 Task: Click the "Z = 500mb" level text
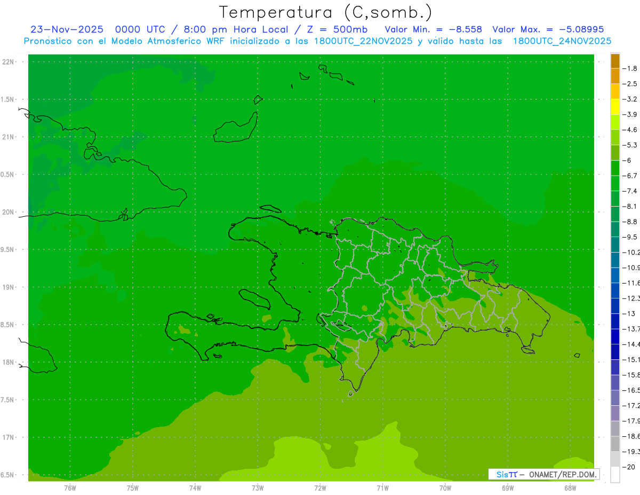click(x=337, y=29)
